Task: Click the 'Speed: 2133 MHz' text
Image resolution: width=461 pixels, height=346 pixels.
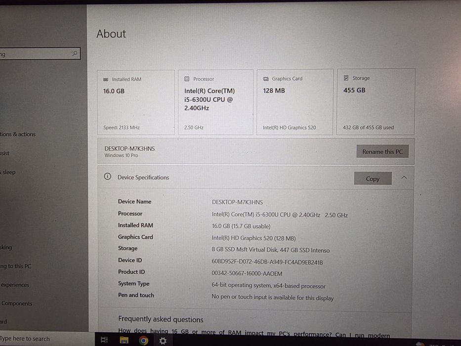Action: click(122, 128)
